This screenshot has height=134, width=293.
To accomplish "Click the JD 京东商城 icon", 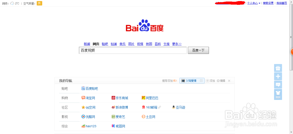I will [x=113, y=98].
